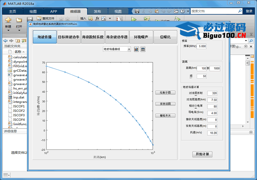
Task: Click the Run and Advance icon
Action: click(147, 19)
